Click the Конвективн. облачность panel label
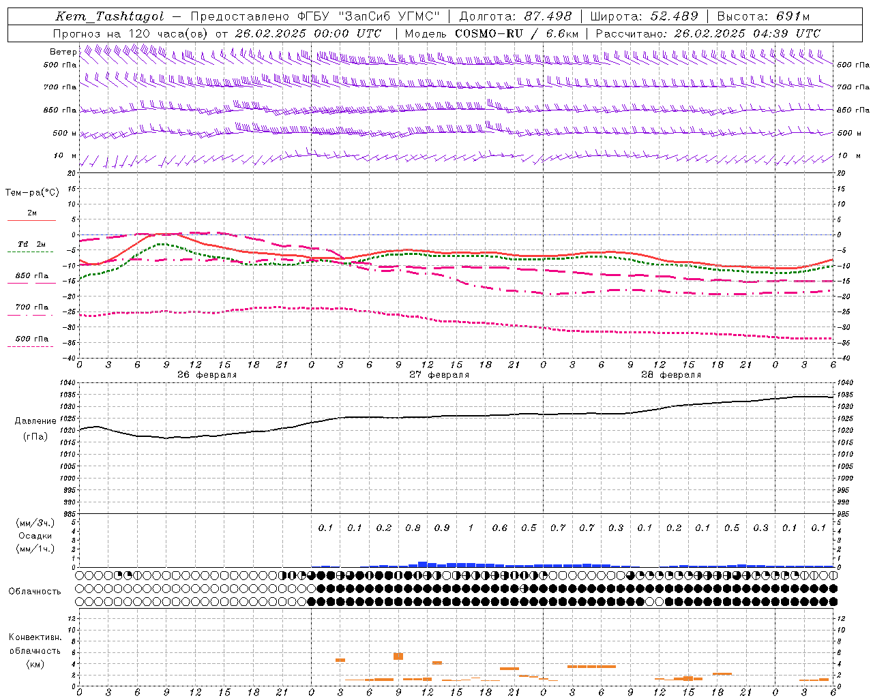873x698 pixels. click(x=35, y=650)
